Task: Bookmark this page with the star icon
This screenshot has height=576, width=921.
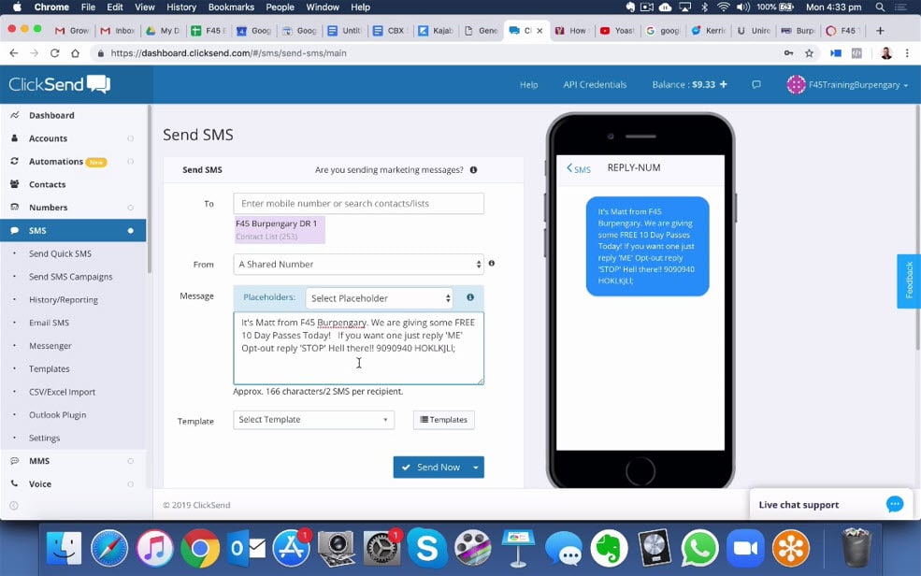Action: pos(810,53)
